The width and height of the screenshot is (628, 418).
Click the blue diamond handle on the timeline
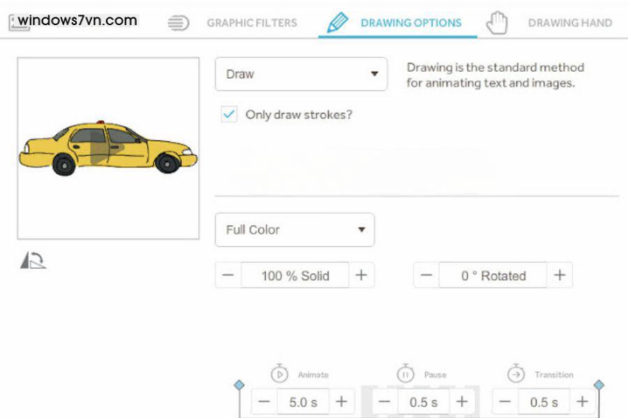[x=237, y=384]
